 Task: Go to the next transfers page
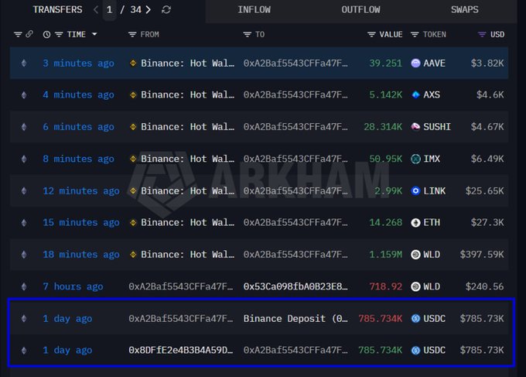[x=149, y=10]
